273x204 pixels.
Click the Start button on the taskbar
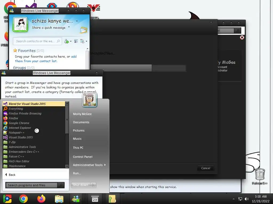click(7, 199)
